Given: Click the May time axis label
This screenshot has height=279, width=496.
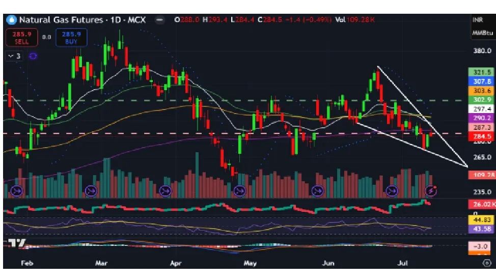Looking at the screenshot, I should (x=250, y=263).
